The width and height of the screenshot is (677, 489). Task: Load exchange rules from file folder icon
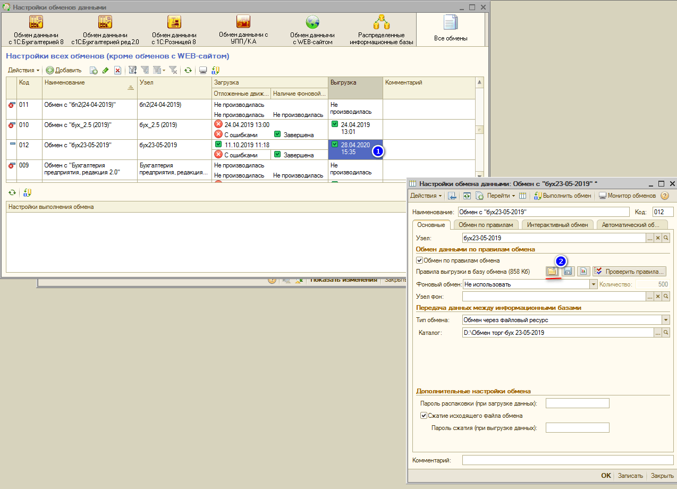[x=553, y=271]
